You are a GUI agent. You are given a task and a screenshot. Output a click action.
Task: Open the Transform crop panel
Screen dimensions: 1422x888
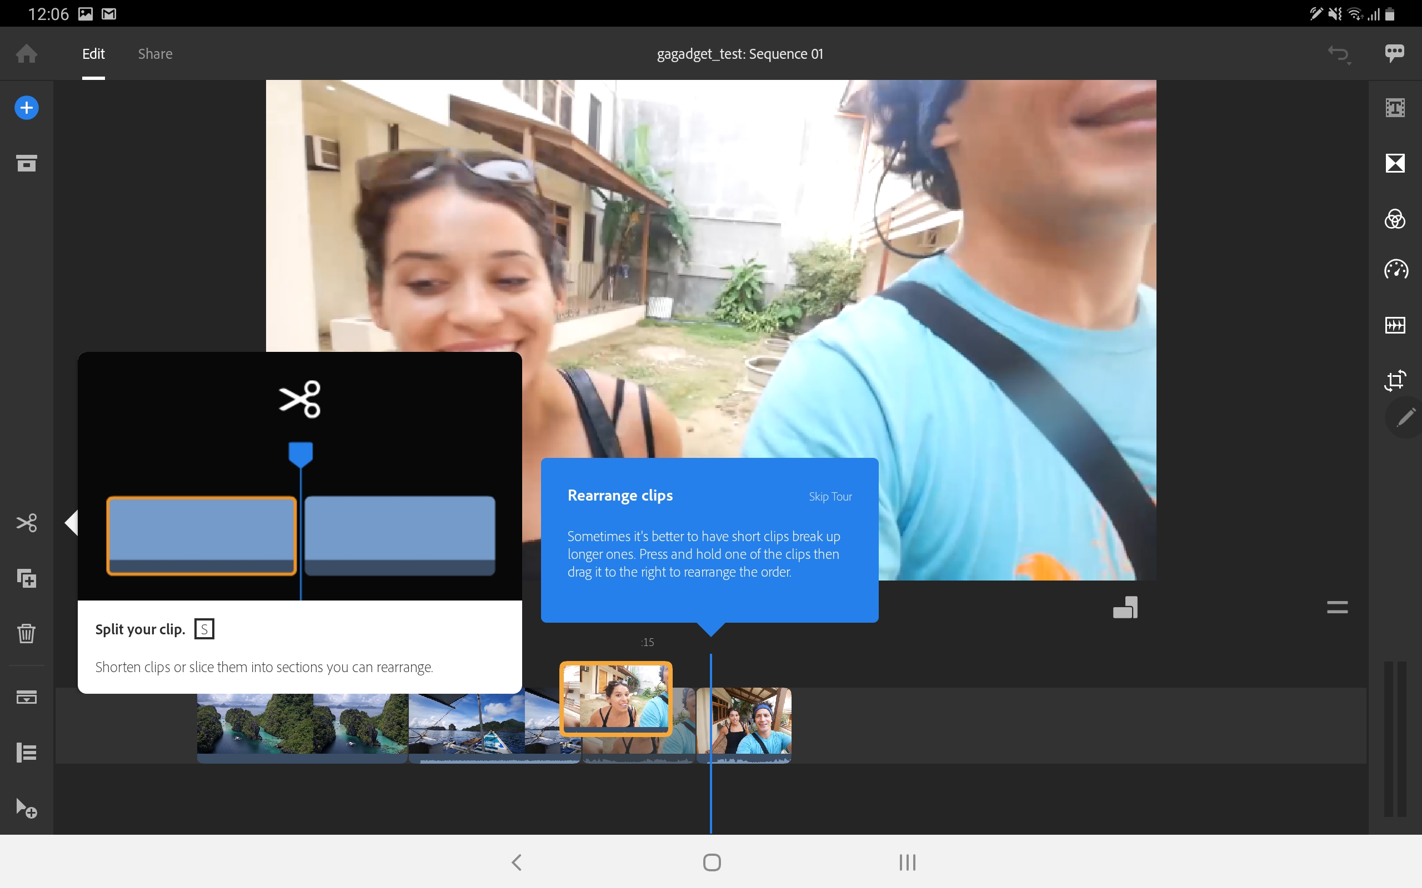click(1395, 380)
